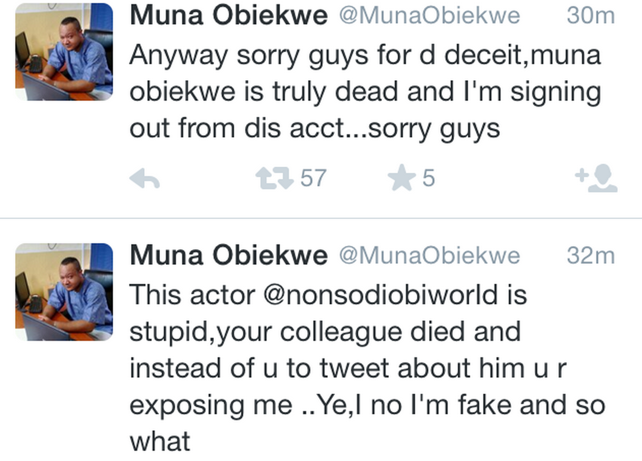Screen dimensions: 642x461
Task: Open tweet text starting 'Anyway sorry guys'
Action: click(x=365, y=55)
